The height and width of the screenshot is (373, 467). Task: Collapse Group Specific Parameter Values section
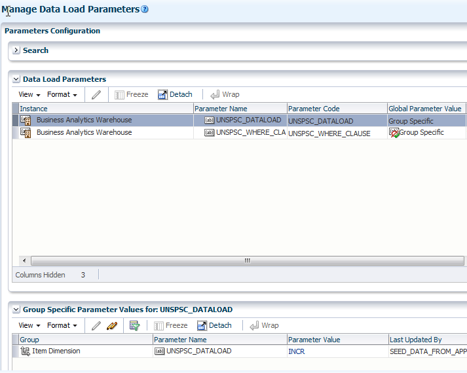click(16, 310)
